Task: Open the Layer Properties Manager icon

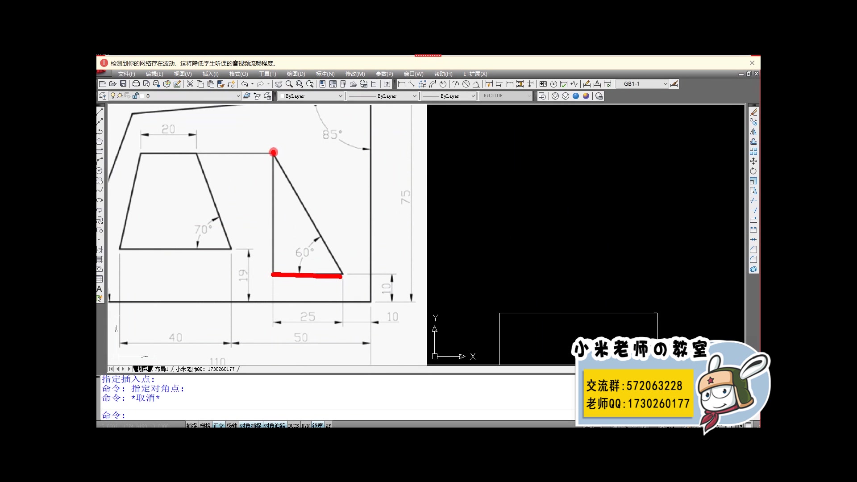Action: (x=103, y=96)
